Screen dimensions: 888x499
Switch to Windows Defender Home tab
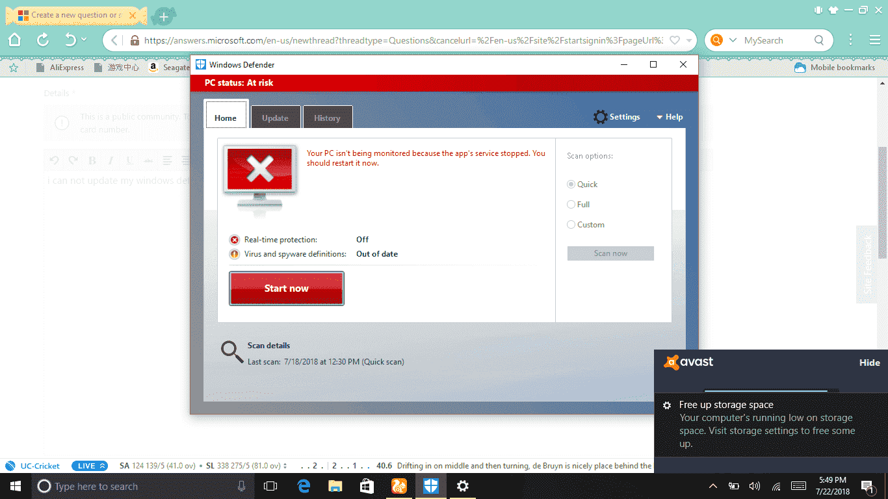pos(226,118)
